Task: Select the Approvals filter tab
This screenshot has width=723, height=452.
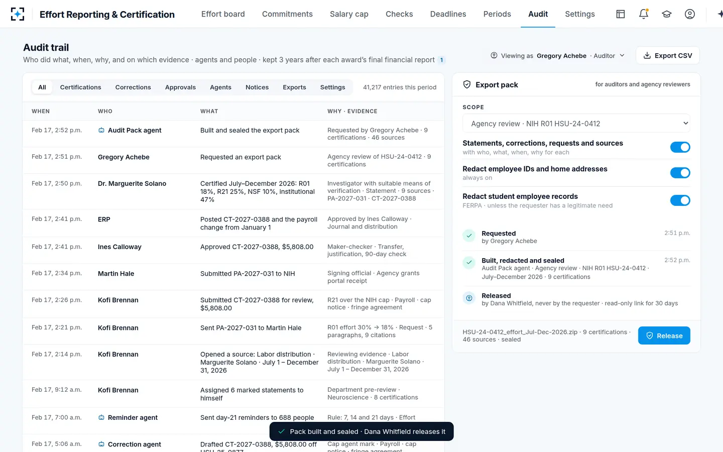Action: 181,87
